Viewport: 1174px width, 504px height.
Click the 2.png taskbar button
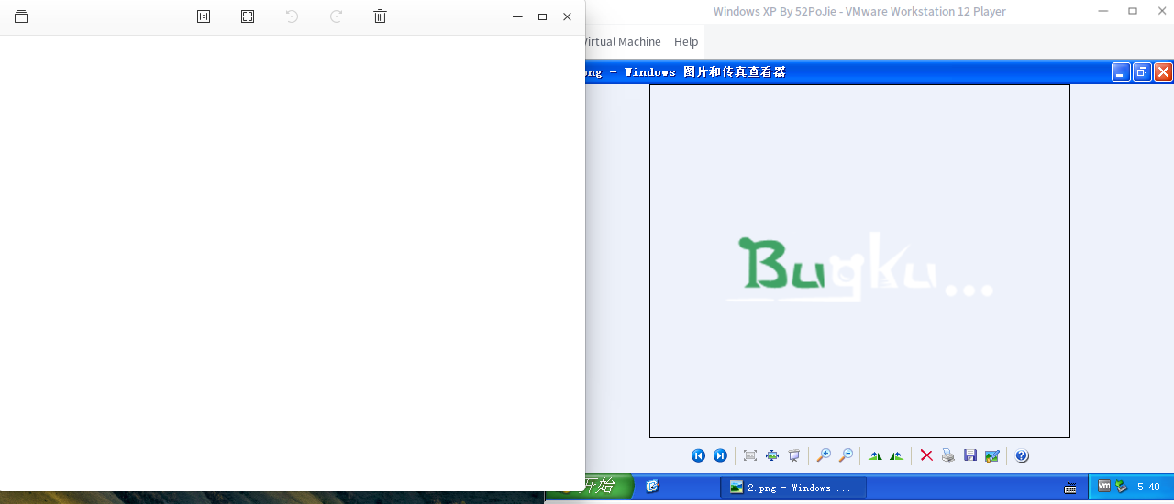tap(792, 488)
